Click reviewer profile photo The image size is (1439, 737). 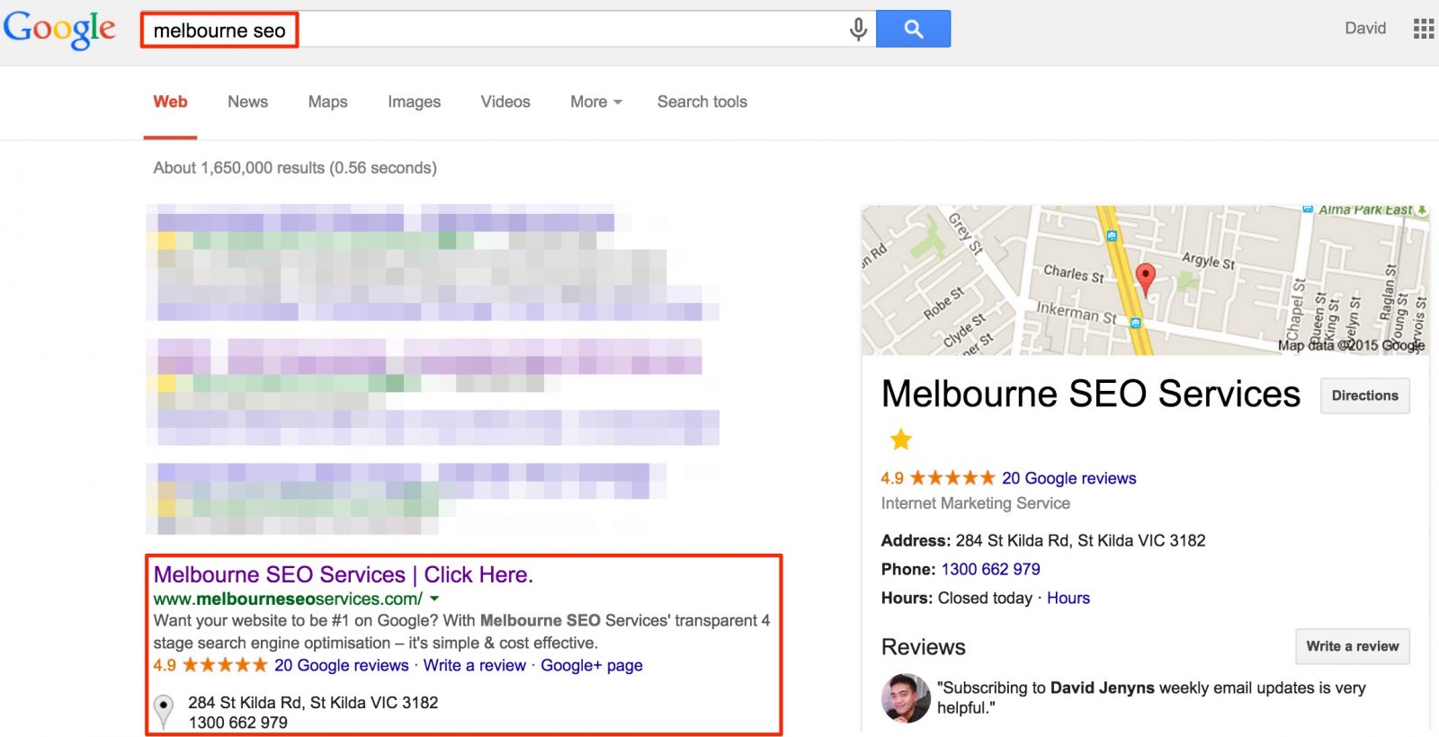pyautogui.click(x=906, y=698)
